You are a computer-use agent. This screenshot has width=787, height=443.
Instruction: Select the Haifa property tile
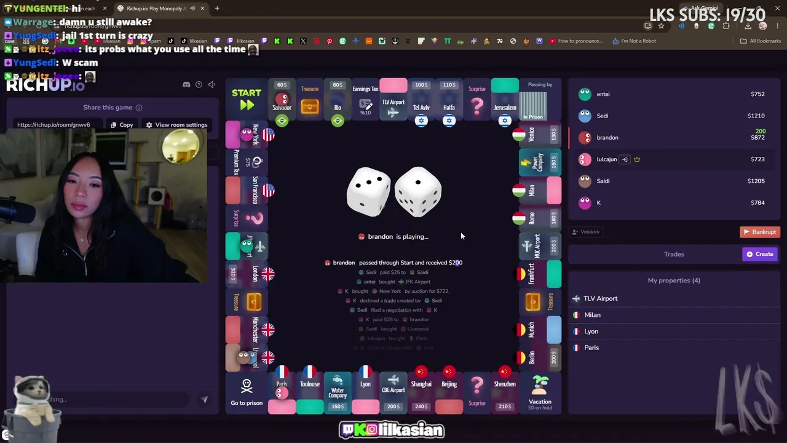click(449, 99)
